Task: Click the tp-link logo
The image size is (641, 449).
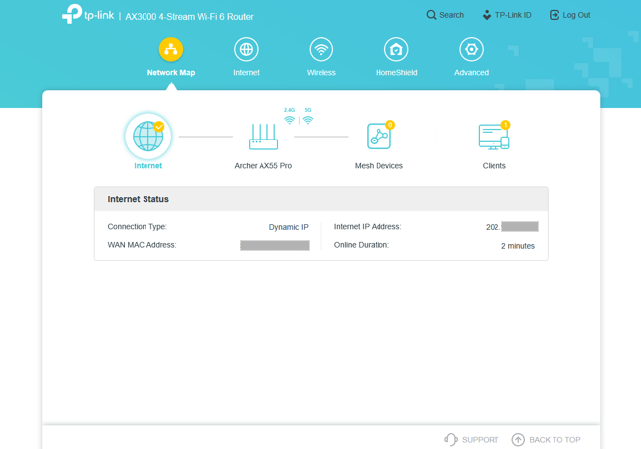Action: click(x=88, y=15)
